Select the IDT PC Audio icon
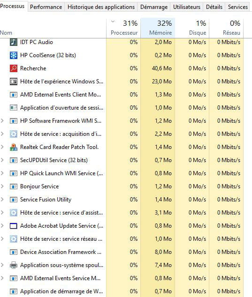 tap(14, 42)
